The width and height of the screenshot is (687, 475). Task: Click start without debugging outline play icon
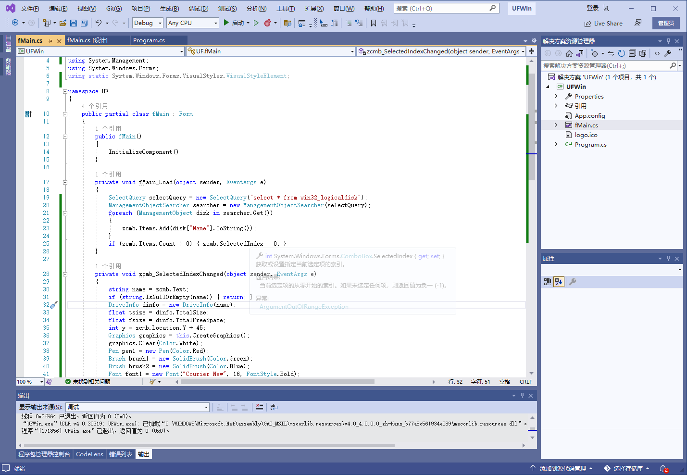(256, 23)
